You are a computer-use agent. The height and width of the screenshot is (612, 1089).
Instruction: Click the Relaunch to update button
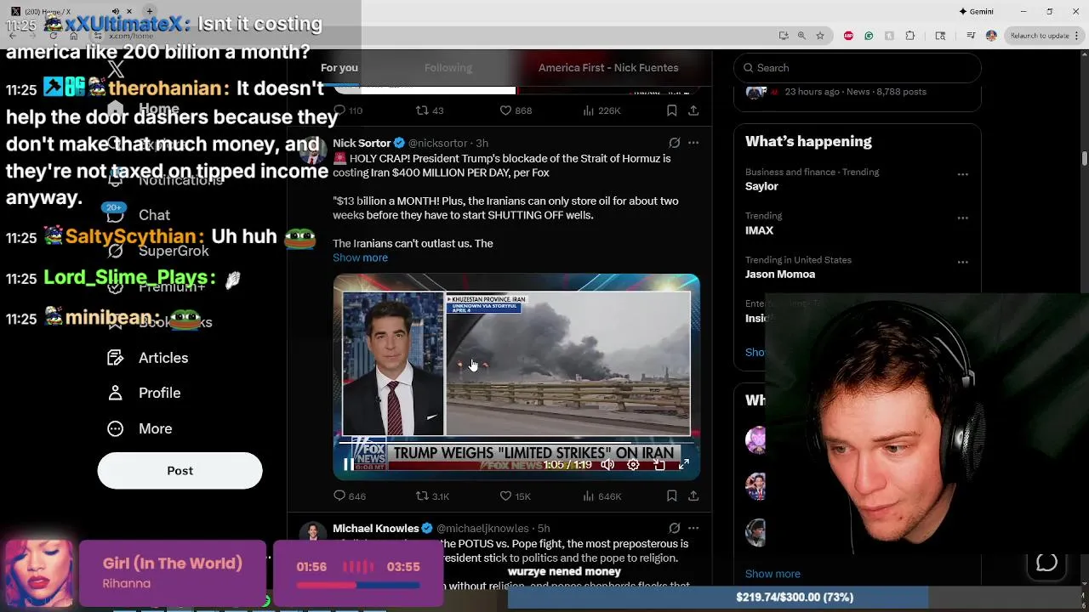click(x=1040, y=36)
